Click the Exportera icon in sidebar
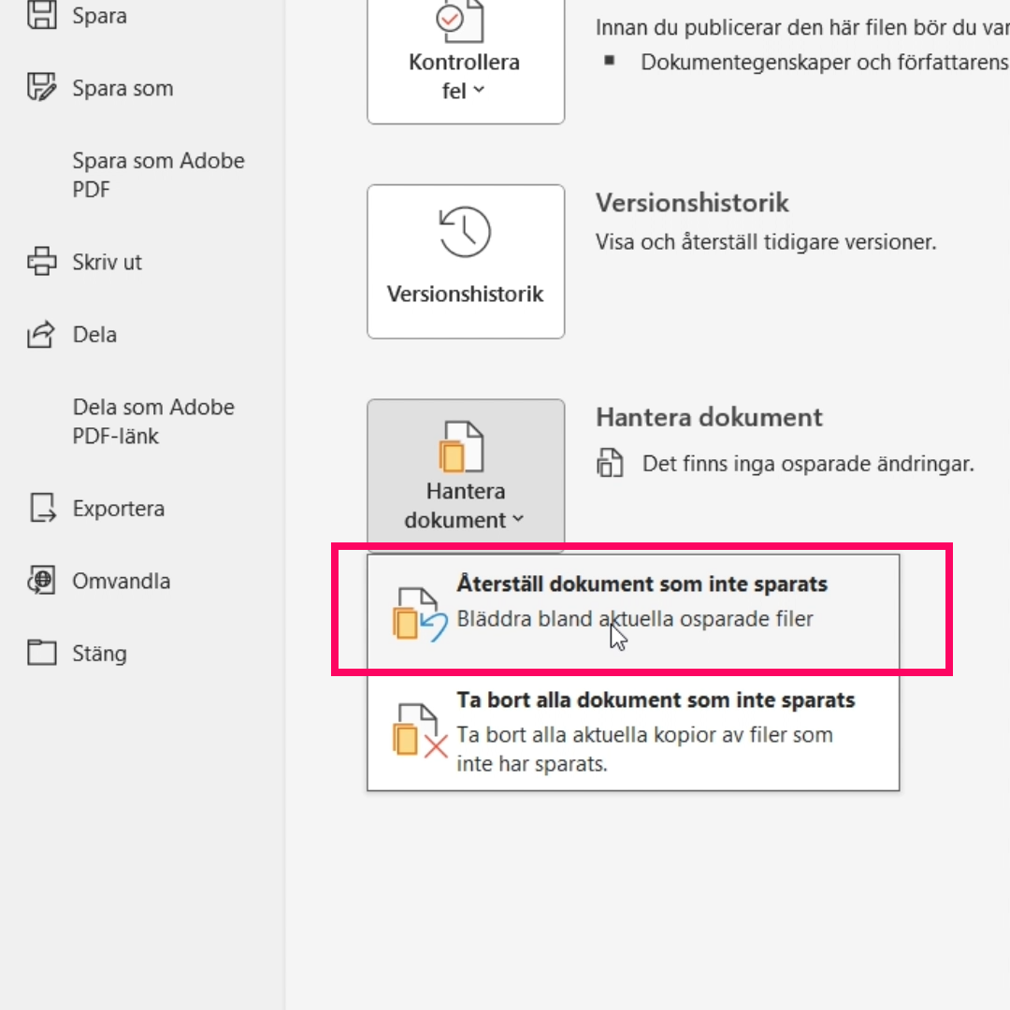This screenshot has height=1010, width=1010. [x=42, y=509]
